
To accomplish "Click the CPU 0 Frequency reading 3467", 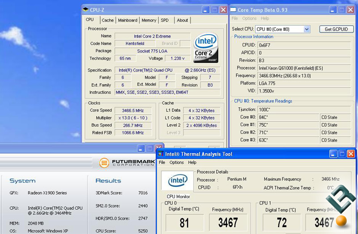I will coord(228,222).
